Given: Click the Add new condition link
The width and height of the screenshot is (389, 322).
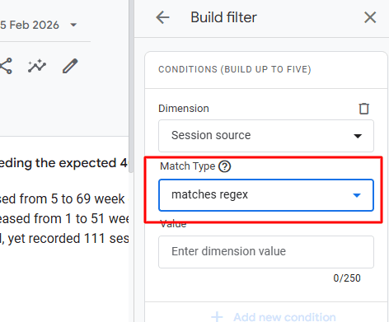Looking at the screenshot, I should click(x=284, y=317).
